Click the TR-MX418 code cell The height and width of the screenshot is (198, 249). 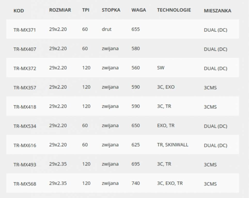point(25,107)
